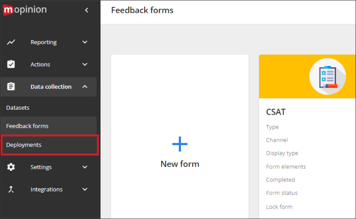Open the Datasets page
Image resolution: width=356 pixels, height=219 pixels.
pos(18,107)
